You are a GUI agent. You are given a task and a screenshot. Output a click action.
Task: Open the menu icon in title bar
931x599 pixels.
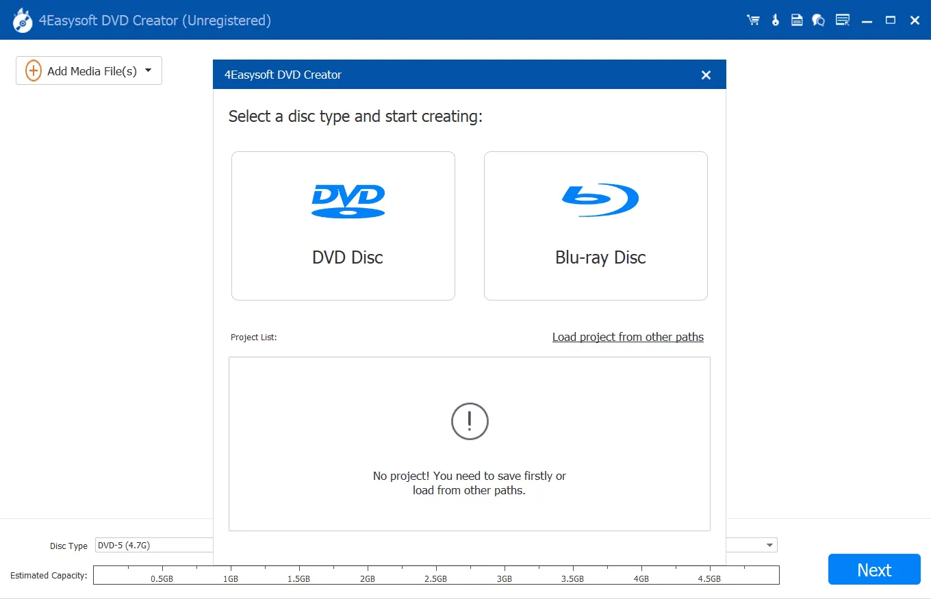843,21
